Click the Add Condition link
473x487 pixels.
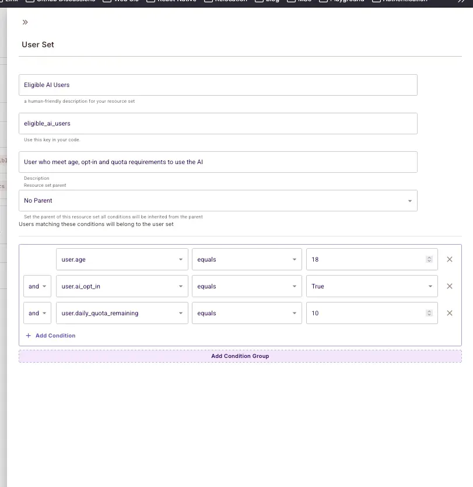(55, 336)
